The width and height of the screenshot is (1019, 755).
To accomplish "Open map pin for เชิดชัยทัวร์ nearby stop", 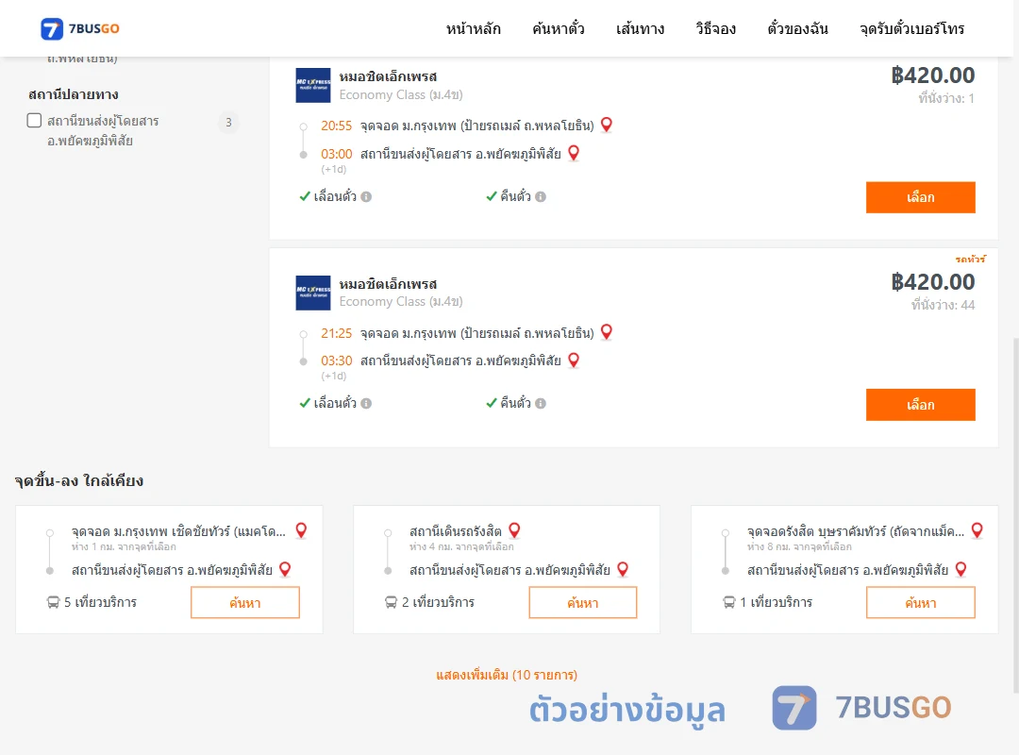I will 301,530.
